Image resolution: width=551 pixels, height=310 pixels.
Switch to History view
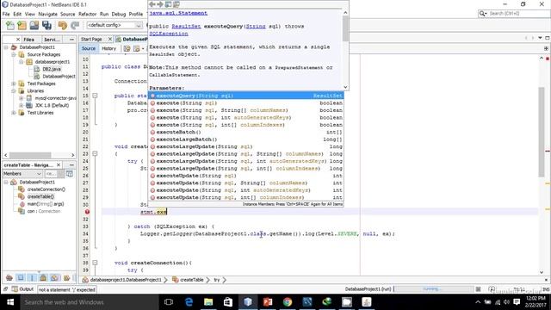pos(109,48)
